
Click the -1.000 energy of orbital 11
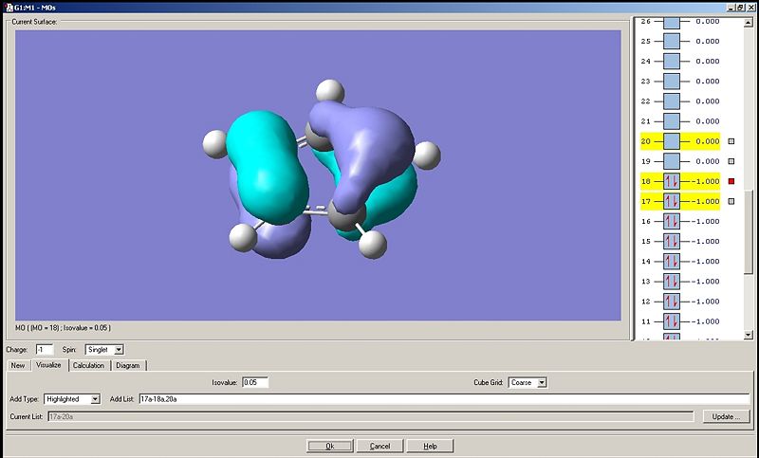(x=705, y=321)
